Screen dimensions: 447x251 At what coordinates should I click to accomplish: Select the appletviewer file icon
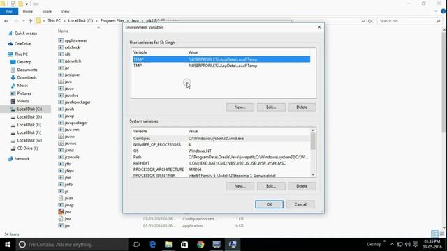(x=61, y=40)
